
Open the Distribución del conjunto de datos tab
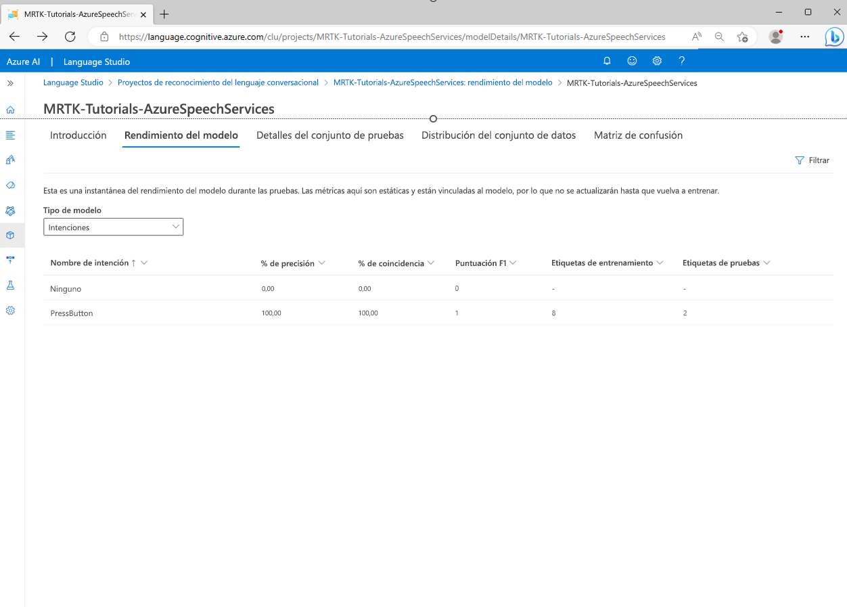coord(499,135)
